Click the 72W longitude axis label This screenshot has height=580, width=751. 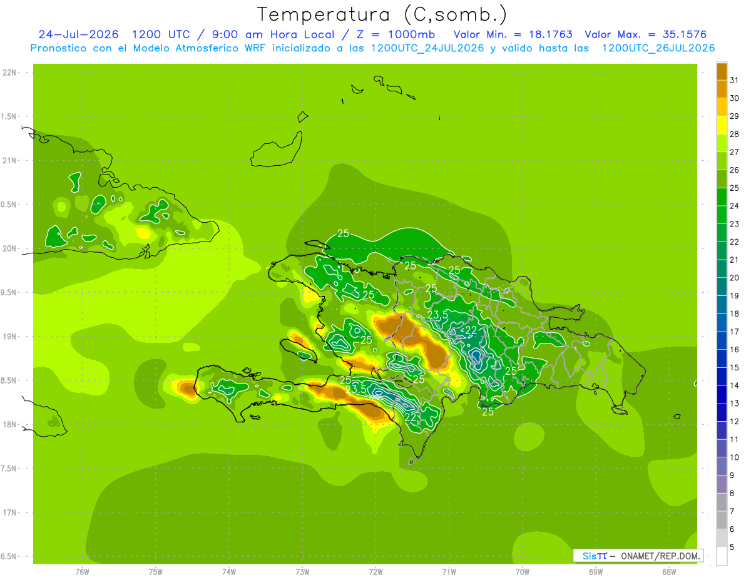(x=375, y=571)
